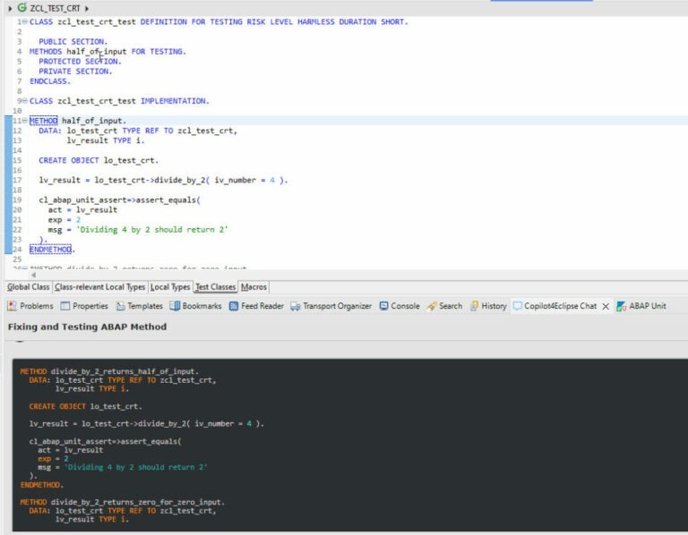688x535 pixels.
Task: Click the Transport Organizer truck icon
Action: coord(296,306)
